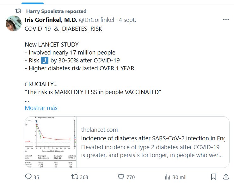Click the article description text in card
This screenshot has width=234, height=185.
152,151
